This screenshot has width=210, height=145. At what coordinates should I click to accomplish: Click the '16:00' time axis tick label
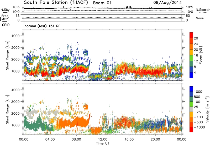coord(129,140)
